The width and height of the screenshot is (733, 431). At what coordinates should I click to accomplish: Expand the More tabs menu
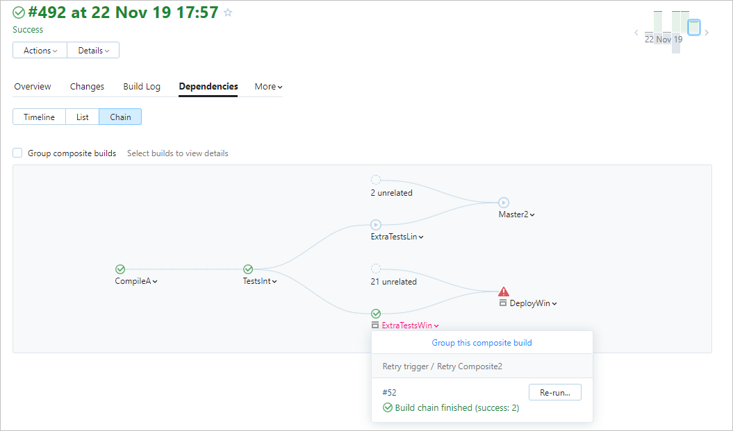(x=268, y=87)
